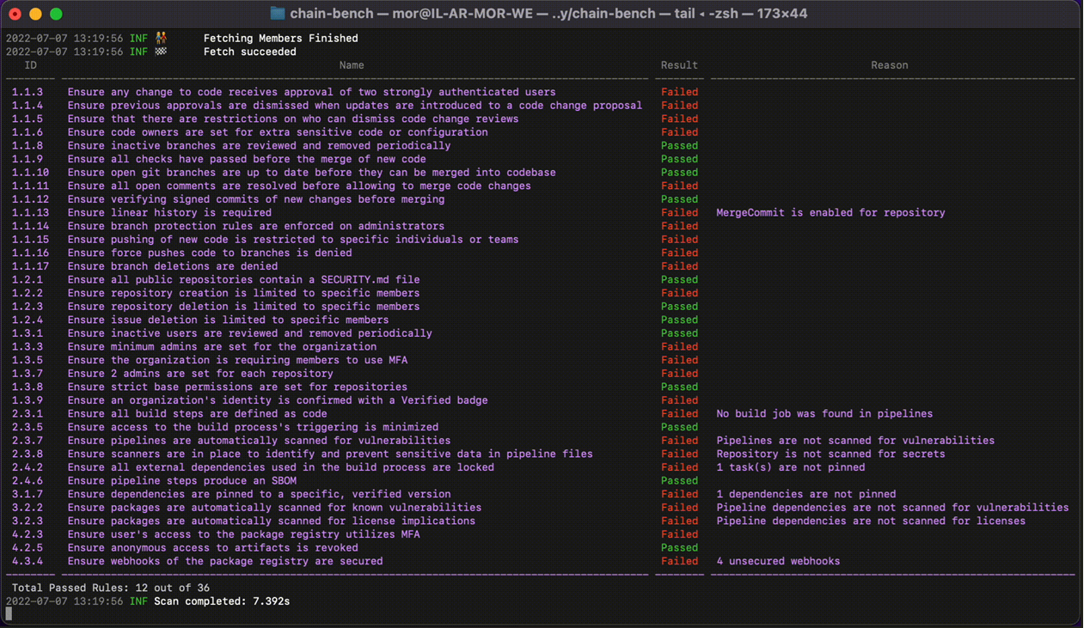
Task: Select rule ID 1.1.10
Action: click(x=30, y=173)
